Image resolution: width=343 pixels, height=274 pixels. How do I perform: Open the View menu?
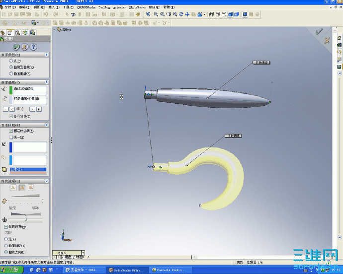pyautogui.click(x=39, y=7)
